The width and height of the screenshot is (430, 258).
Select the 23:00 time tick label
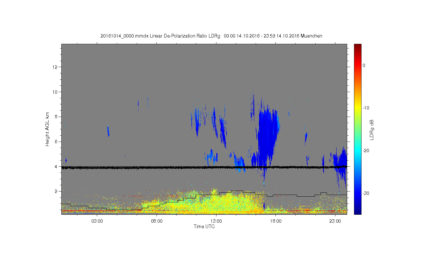[x=335, y=221]
